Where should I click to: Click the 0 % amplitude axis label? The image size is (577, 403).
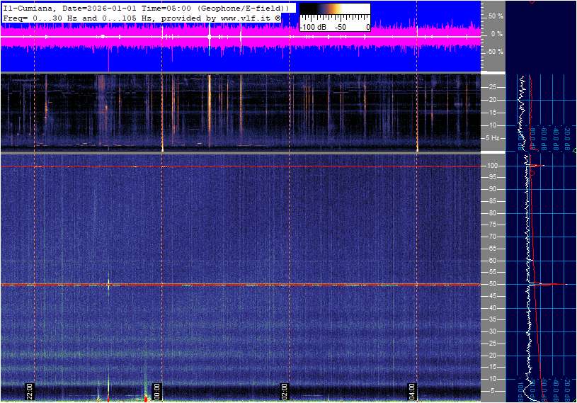497,33
